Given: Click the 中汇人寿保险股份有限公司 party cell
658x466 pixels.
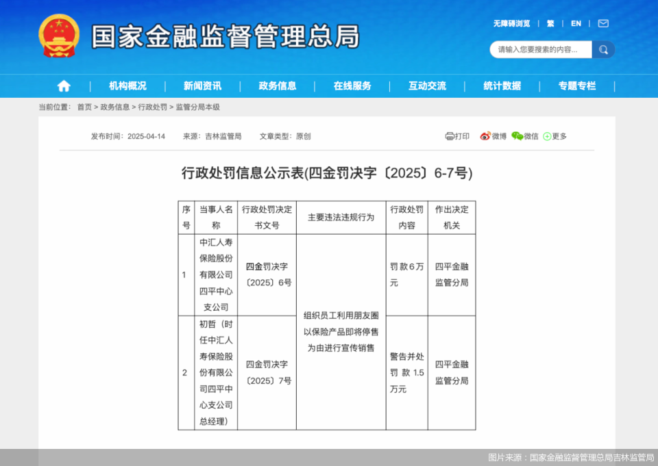Looking at the screenshot, I should (x=216, y=275).
